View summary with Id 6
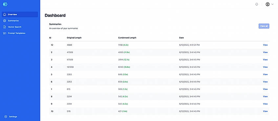The image size is (278, 121). coord(265,82)
